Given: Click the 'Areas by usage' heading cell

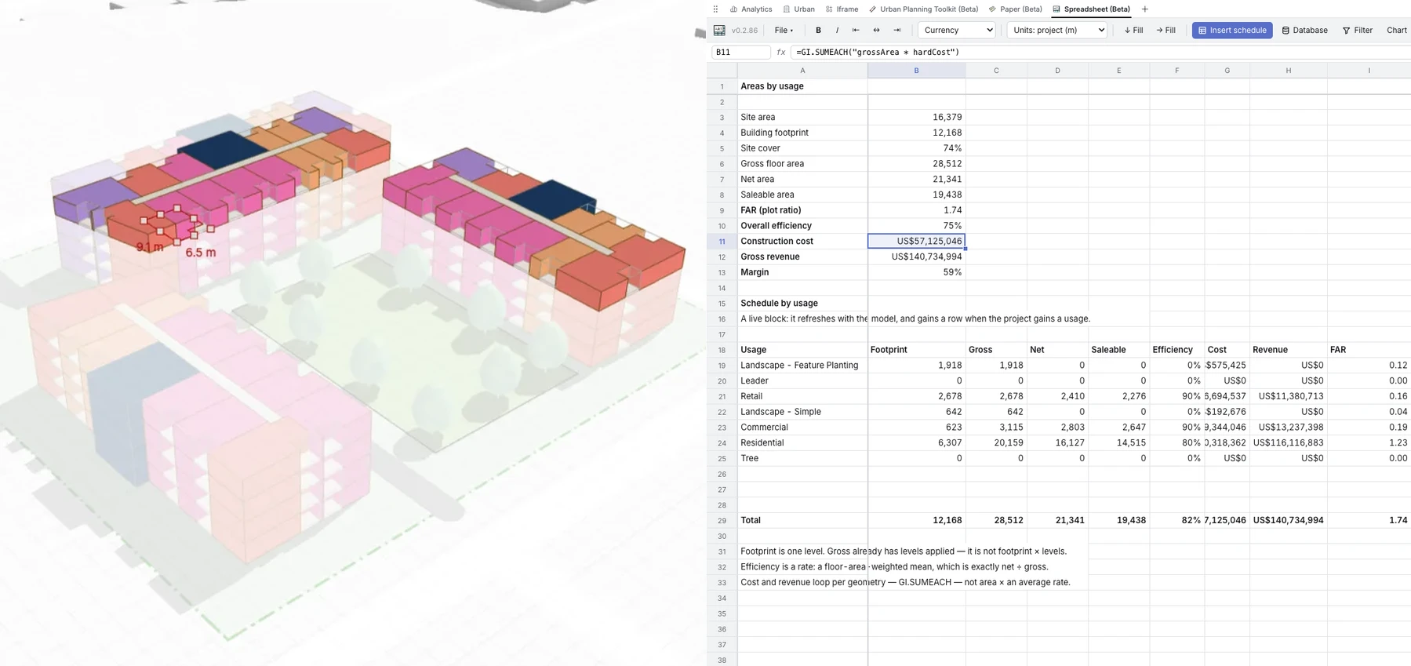Looking at the screenshot, I should 802,86.
